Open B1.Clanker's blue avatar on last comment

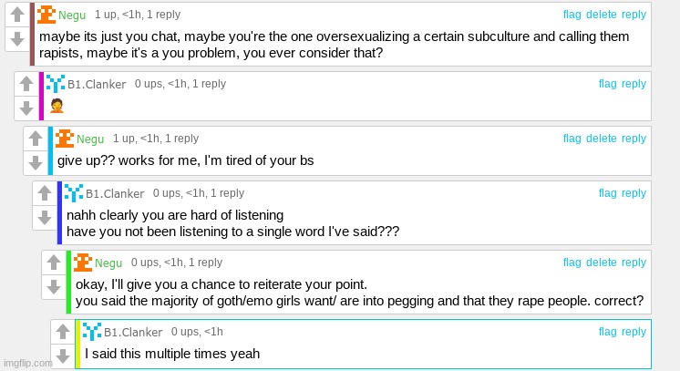(91, 332)
